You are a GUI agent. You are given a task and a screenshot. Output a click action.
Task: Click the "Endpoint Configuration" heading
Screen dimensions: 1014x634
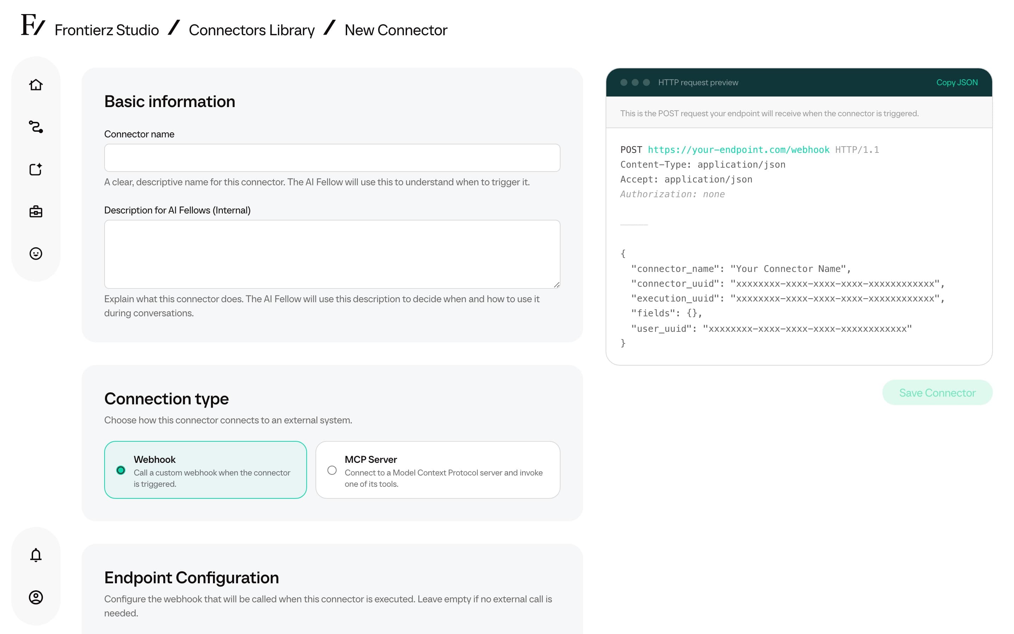click(192, 578)
